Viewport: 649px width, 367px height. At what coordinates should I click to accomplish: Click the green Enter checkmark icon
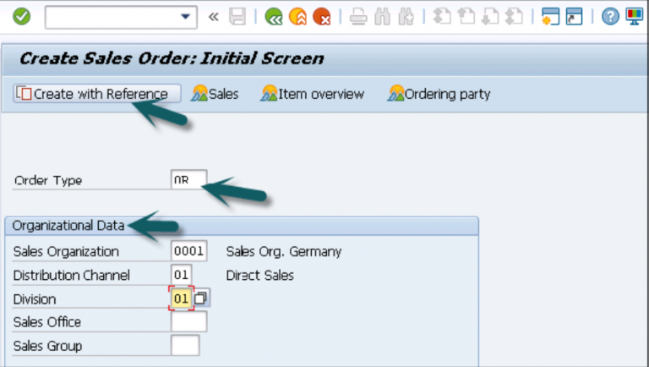tap(22, 16)
